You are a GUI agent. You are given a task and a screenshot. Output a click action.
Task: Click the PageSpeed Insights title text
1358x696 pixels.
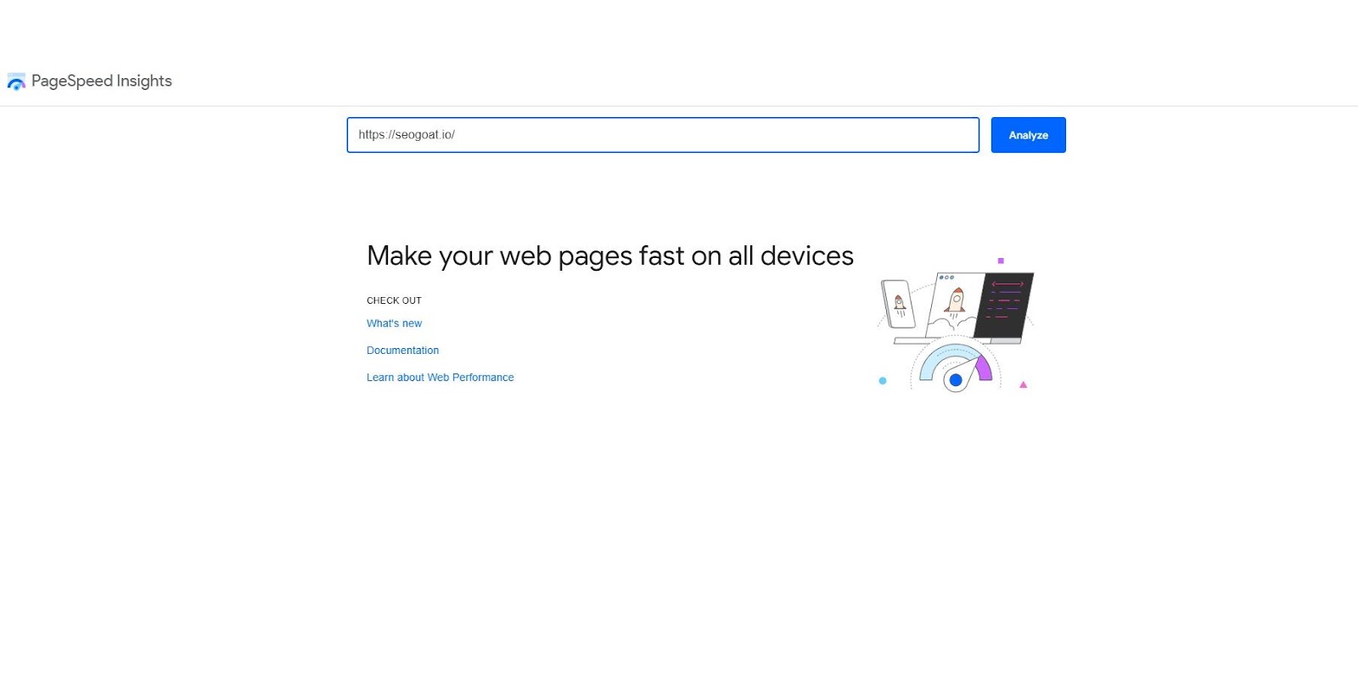coord(102,81)
